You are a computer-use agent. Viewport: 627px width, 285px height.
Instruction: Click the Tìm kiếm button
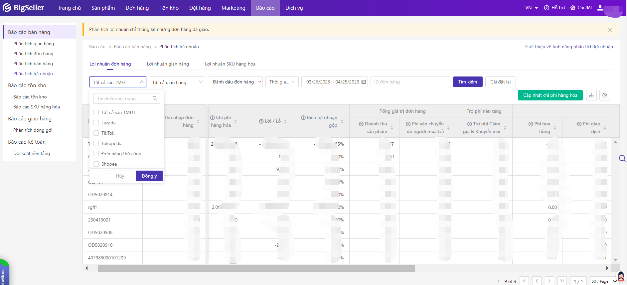point(467,82)
